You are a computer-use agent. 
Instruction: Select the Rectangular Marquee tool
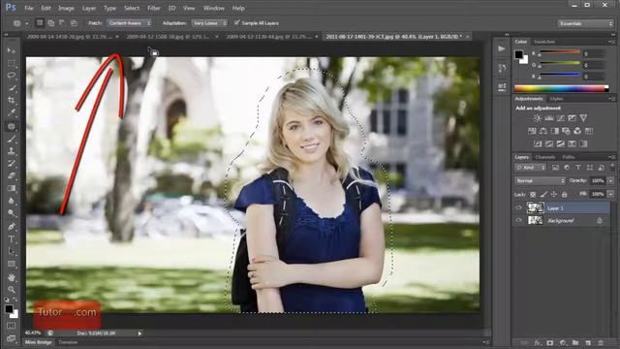click(11, 63)
